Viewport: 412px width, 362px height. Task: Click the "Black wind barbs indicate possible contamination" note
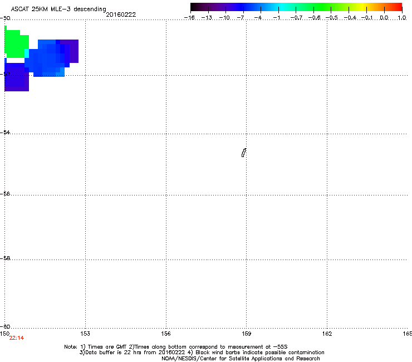256,353
